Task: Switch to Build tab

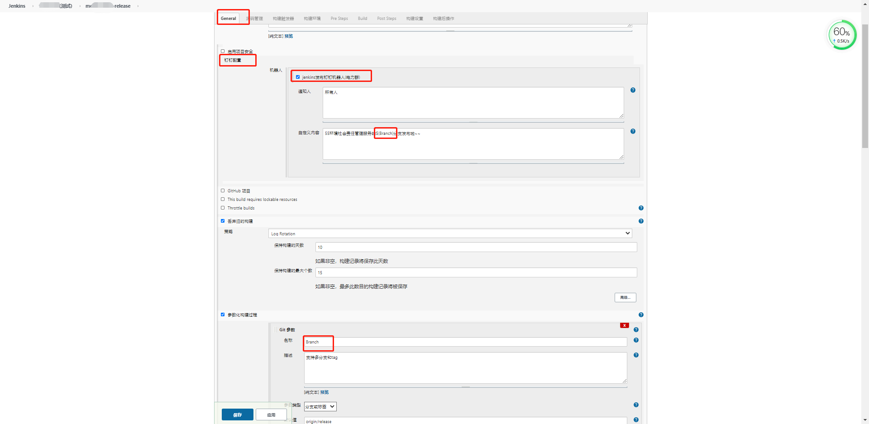Action: coord(363,19)
